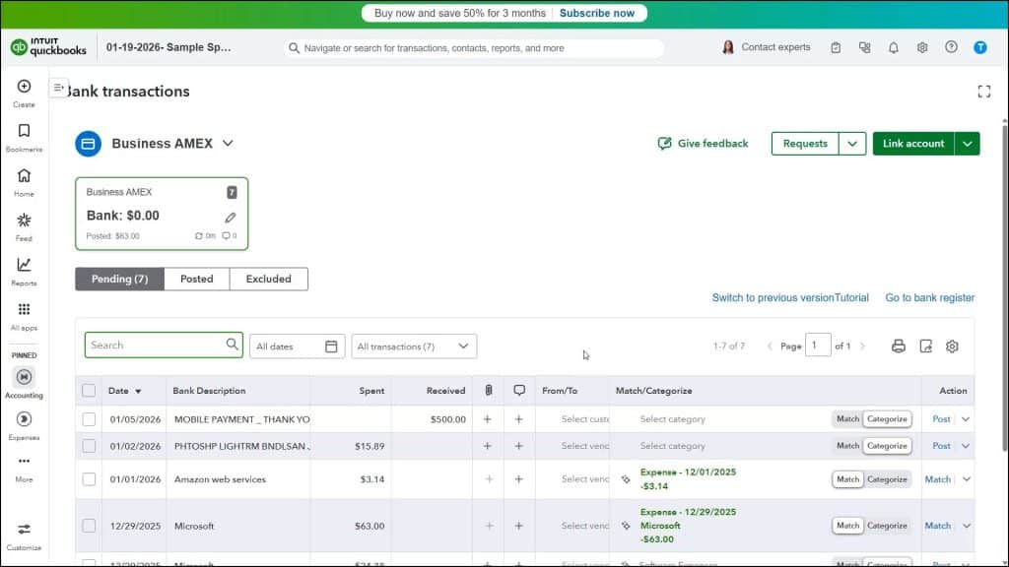1009x567 pixels.
Task: Open Go to bank register link
Action: pyautogui.click(x=929, y=296)
